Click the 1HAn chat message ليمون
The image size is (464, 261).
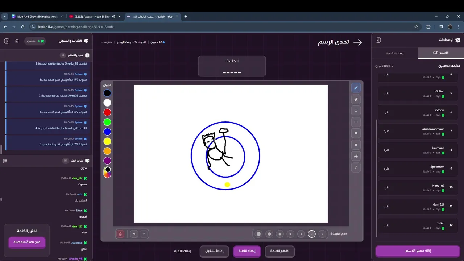click(83, 216)
